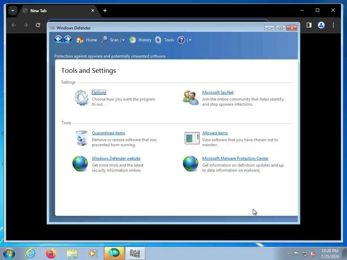The height and width of the screenshot is (260, 347).
Task: Open Home in Windows Defender toolbar
Action: 87,40
